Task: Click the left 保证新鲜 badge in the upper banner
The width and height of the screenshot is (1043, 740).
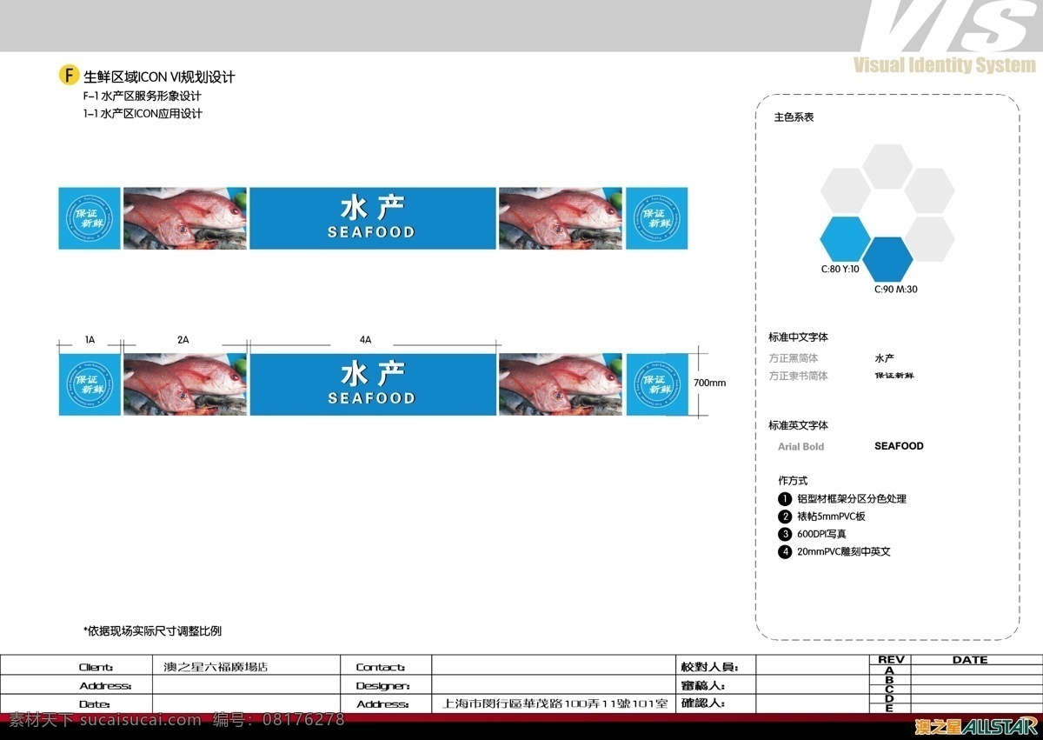Action: [90, 218]
